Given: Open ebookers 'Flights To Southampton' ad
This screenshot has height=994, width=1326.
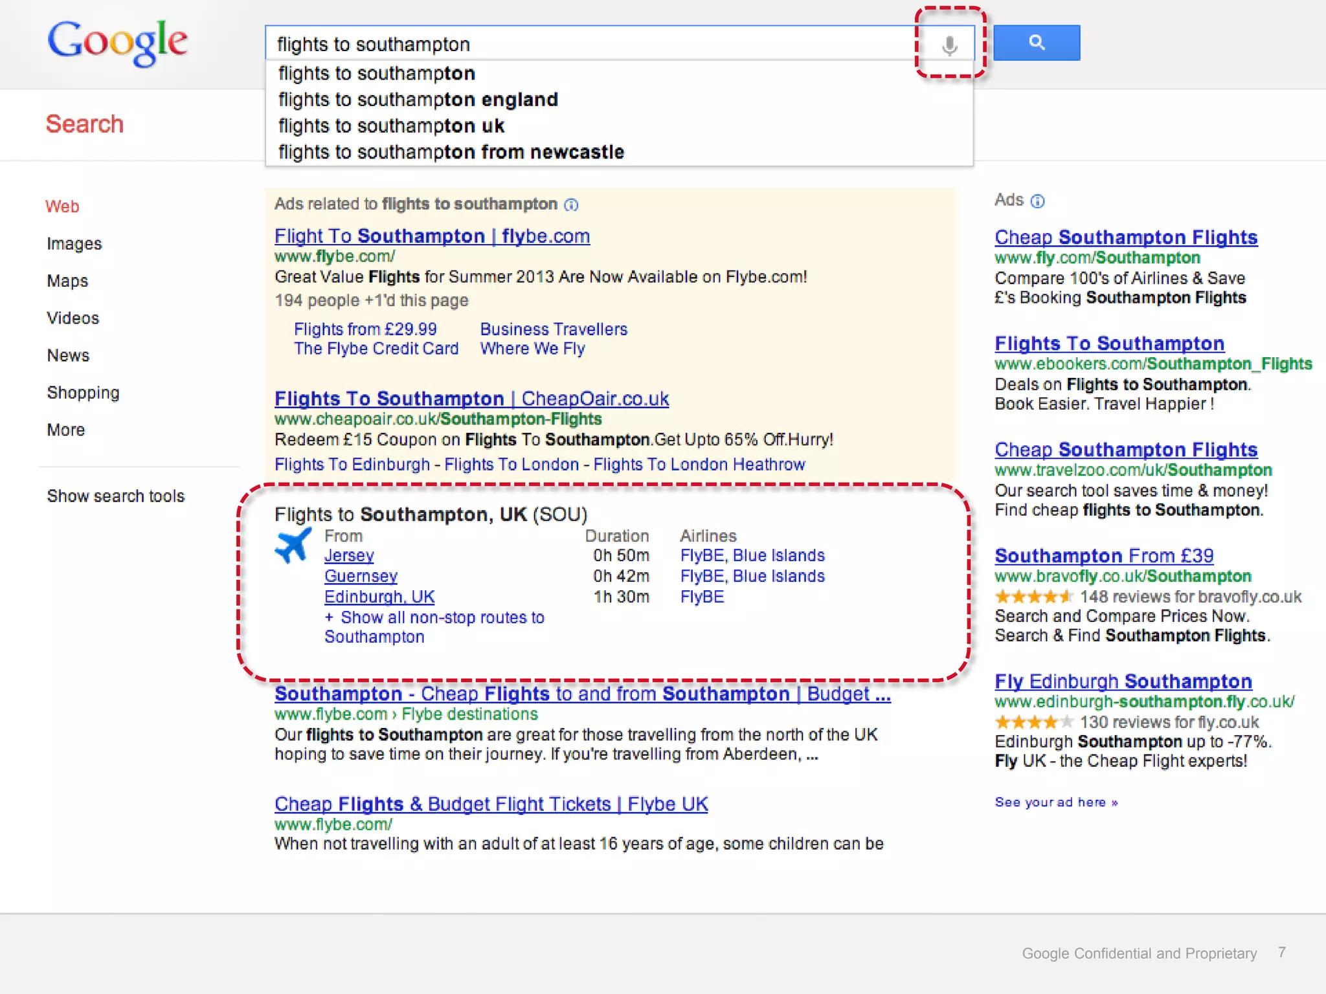Looking at the screenshot, I should (x=1110, y=344).
